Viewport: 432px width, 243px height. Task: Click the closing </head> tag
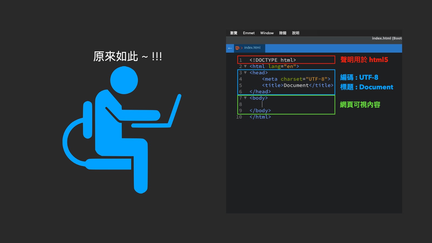click(x=260, y=92)
